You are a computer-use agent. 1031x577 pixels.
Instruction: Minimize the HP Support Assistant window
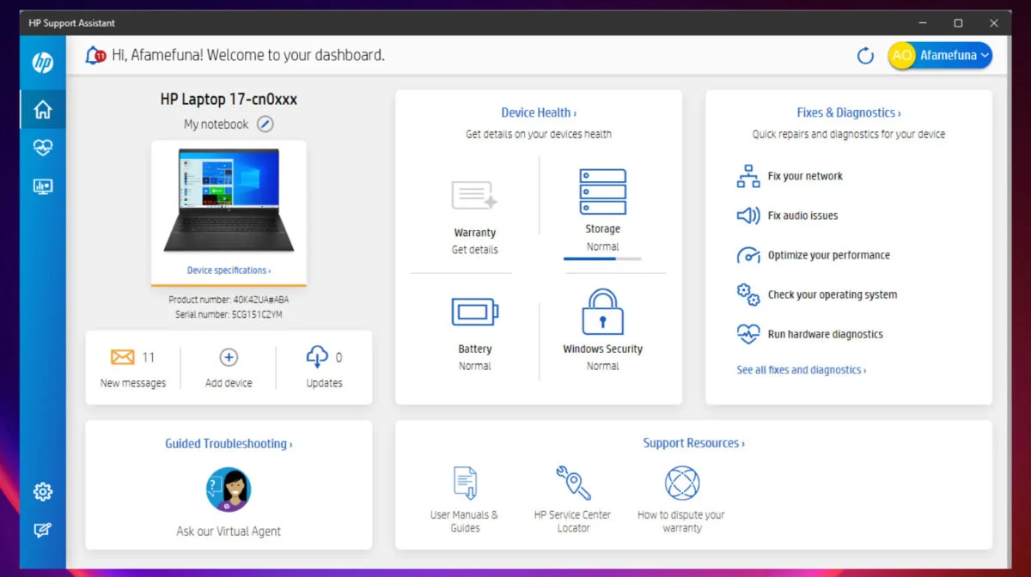pos(922,23)
